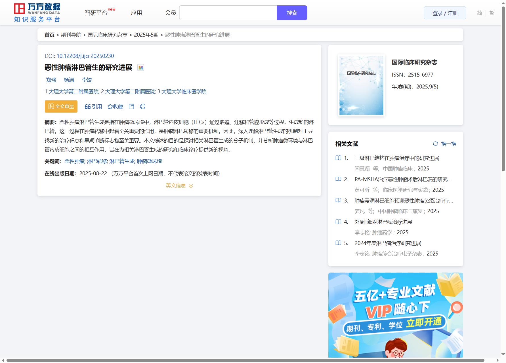Switch to traditional Chinese 繁
Viewport: 506px width, 363px height.
[x=492, y=13]
